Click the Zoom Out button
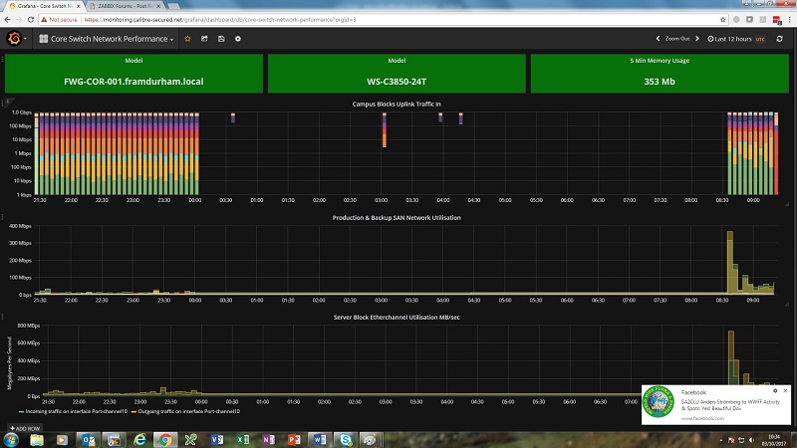This screenshot has height=448, width=797. pyautogui.click(x=677, y=39)
